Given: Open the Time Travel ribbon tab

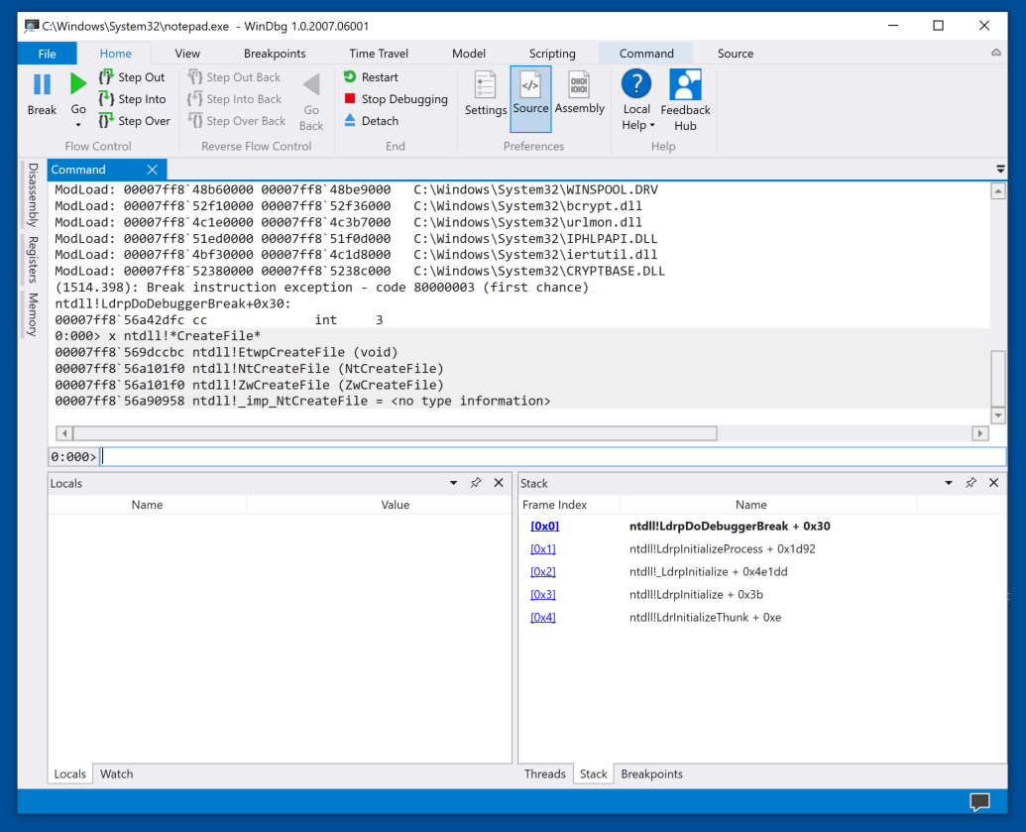Looking at the screenshot, I should pyautogui.click(x=379, y=54).
